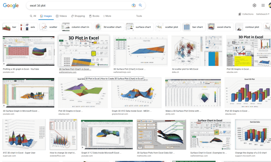Open quick settings gear icon
The width and height of the screenshot is (271, 162).
coord(254,5)
